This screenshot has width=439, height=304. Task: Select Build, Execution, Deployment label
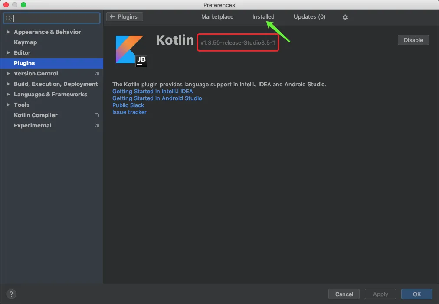tap(56, 84)
